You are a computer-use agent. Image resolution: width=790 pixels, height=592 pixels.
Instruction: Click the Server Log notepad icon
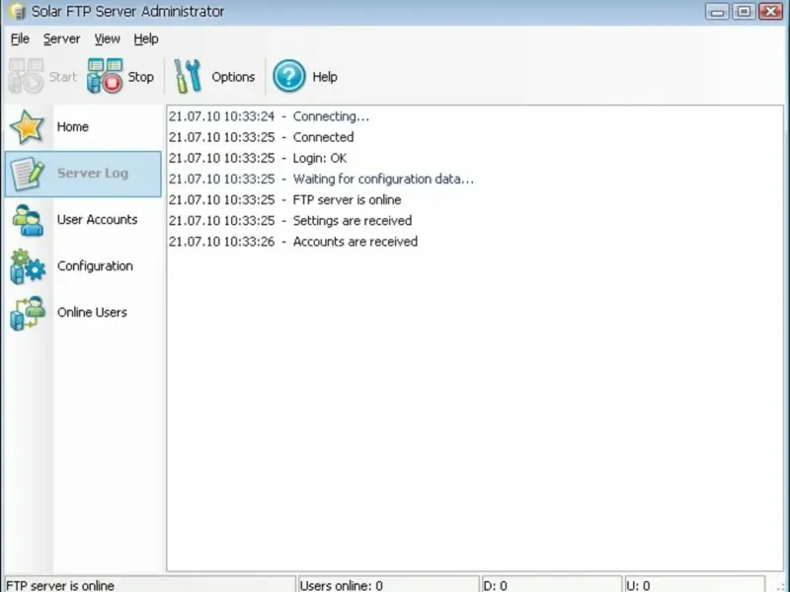coord(28,174)
